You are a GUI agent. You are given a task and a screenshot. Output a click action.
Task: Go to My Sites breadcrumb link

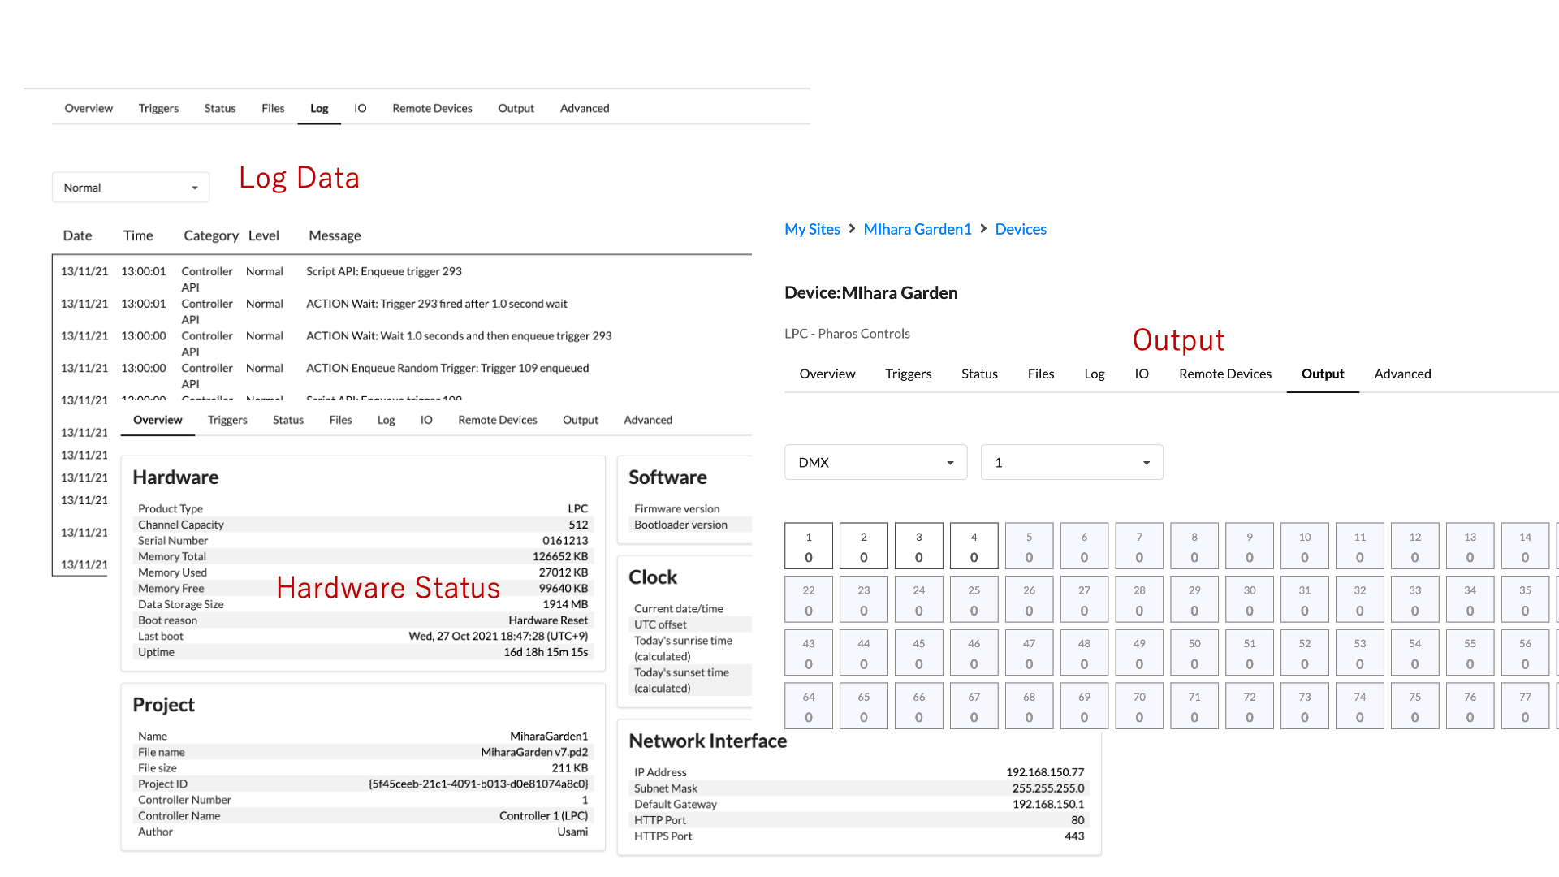coord(812,229)
